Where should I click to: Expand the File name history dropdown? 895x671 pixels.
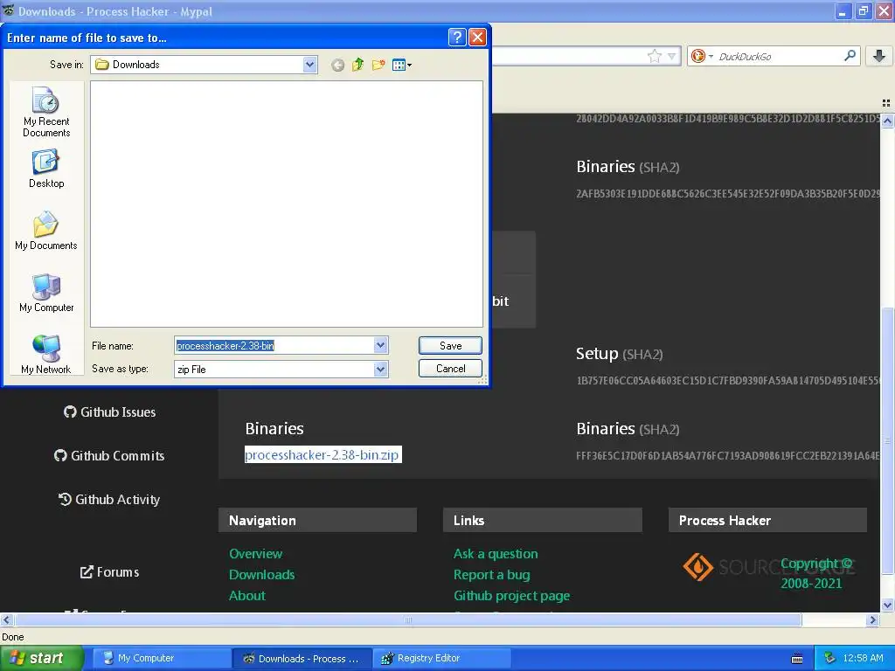coord(381,345)
